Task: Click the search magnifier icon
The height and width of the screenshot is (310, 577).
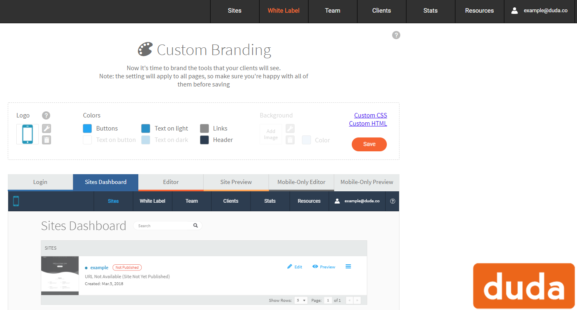Action: (195, 226)
